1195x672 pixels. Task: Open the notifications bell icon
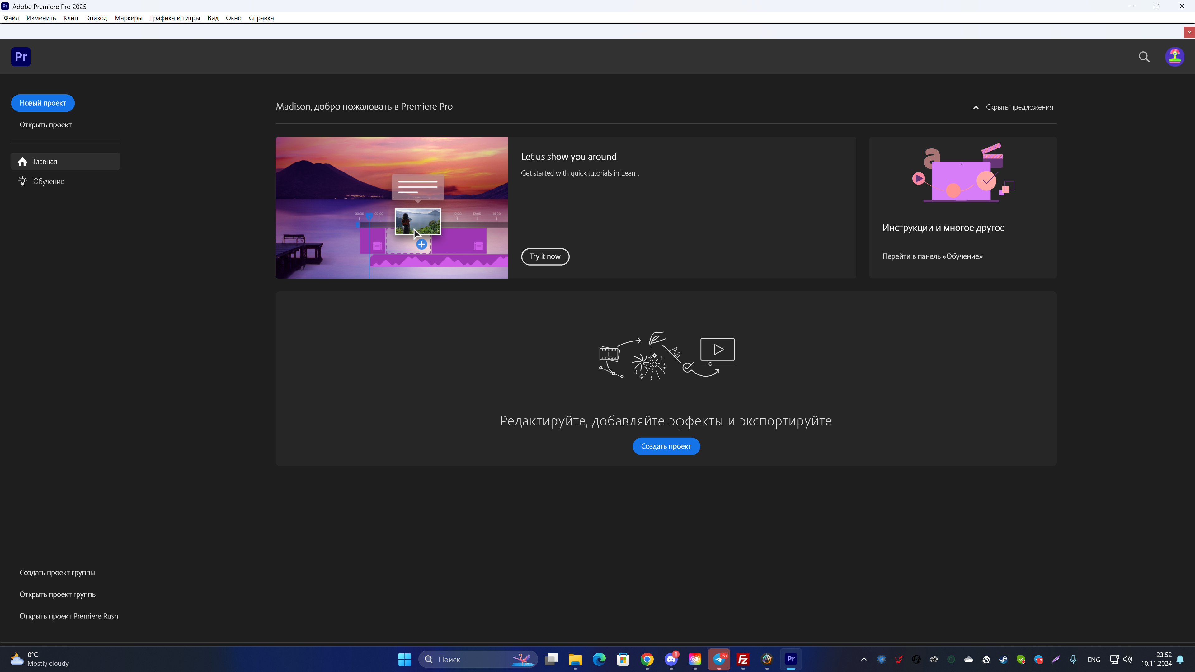(x=1180, y=659)
